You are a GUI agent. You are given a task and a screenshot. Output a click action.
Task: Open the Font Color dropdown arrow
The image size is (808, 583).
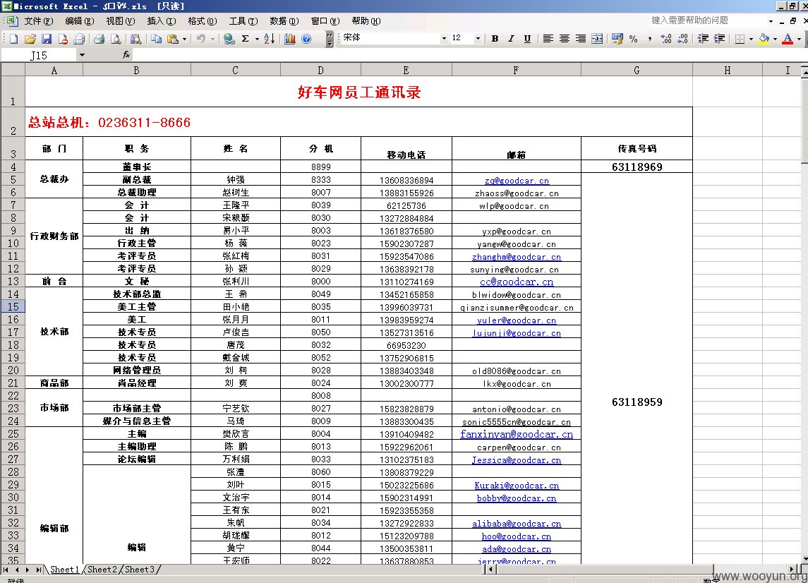pos(799,39)
